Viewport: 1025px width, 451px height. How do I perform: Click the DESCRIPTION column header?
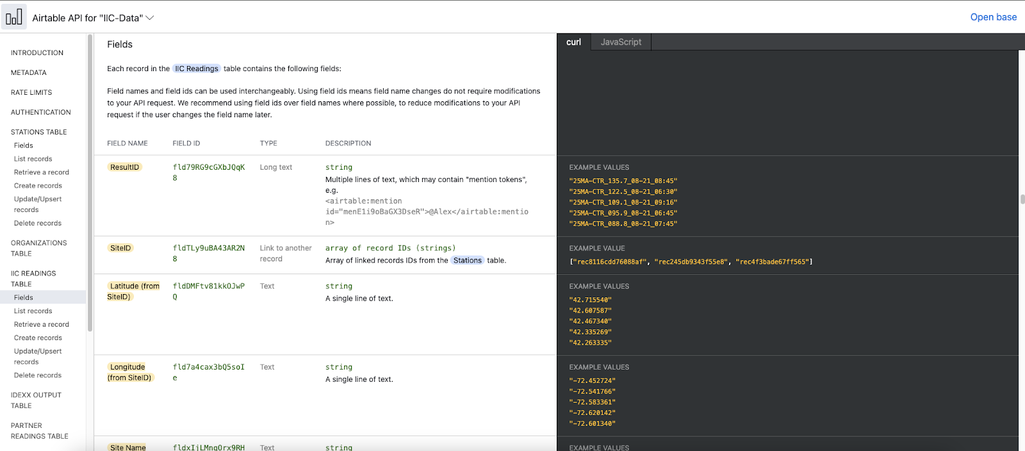[348, 143]
